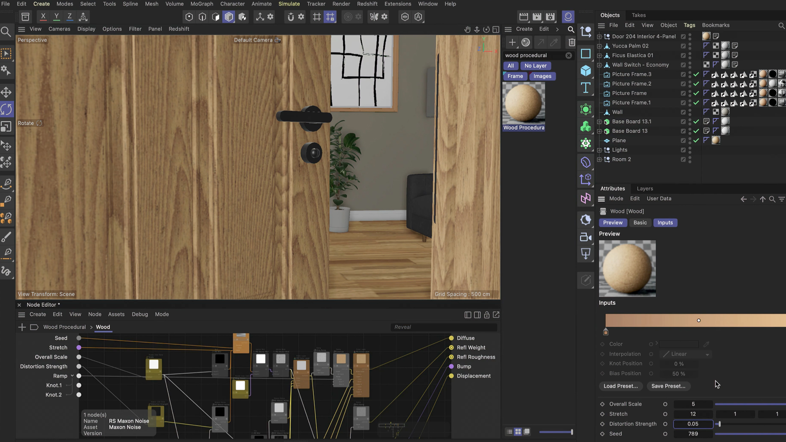Switch to the Takes tab
This screenshot has width=786, height=442.
pos(638,15)
